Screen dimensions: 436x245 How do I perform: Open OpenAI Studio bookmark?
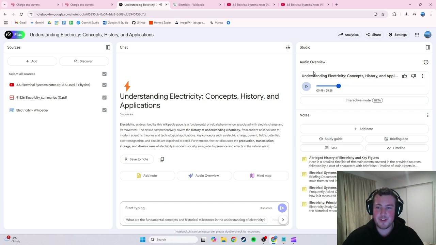point(88,23)
